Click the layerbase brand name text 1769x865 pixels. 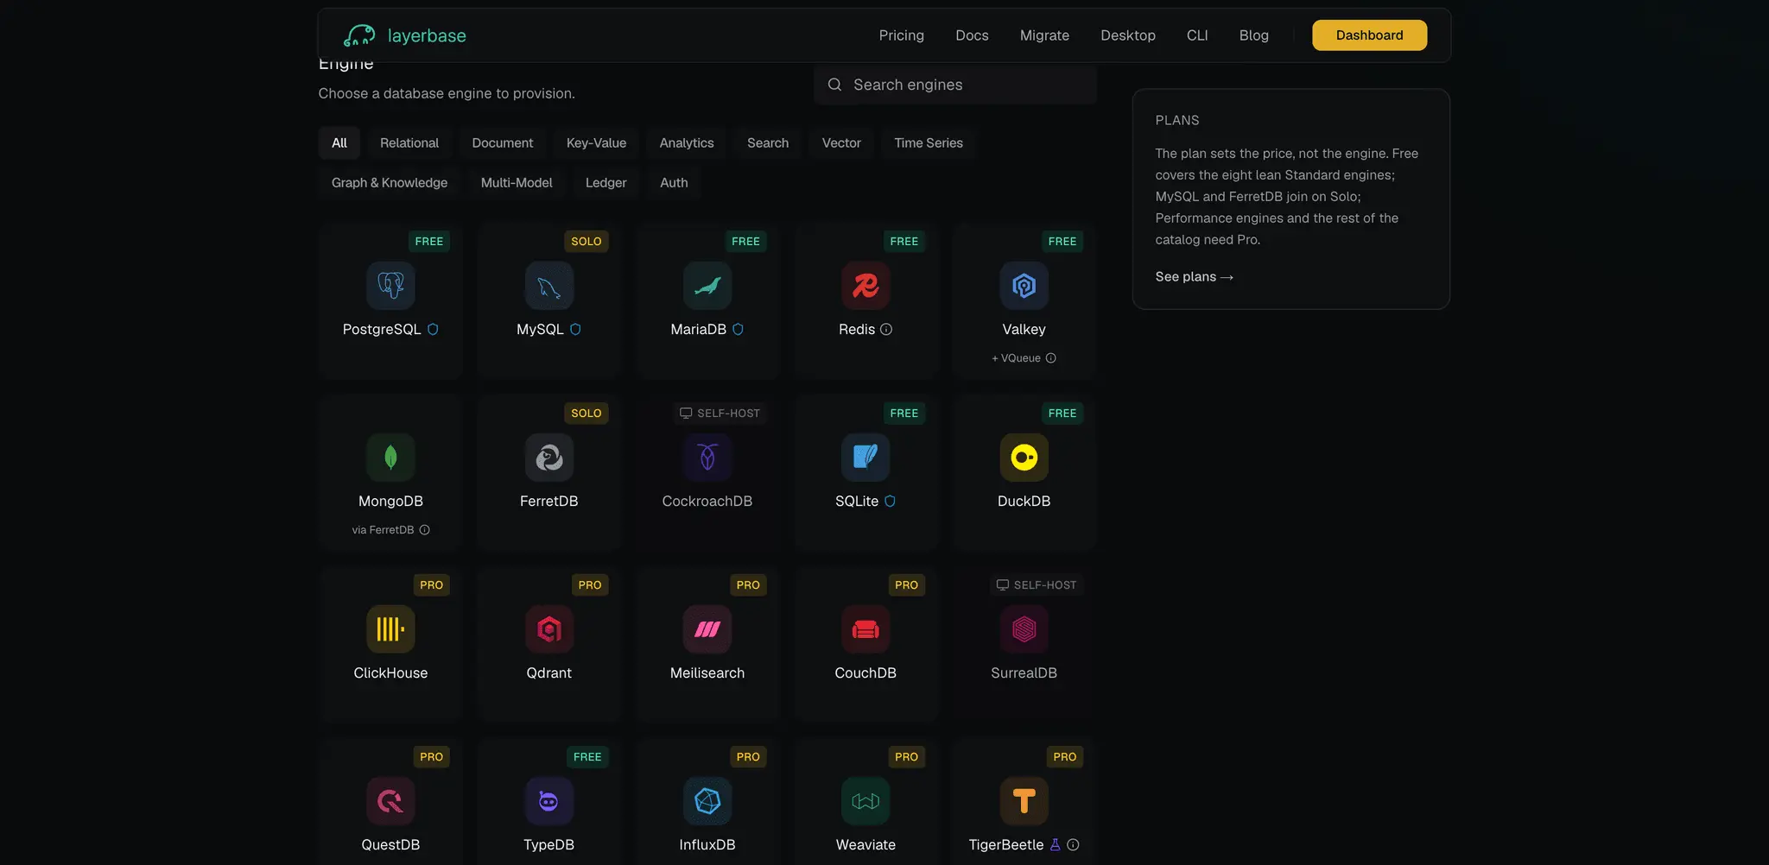(427, 35)
